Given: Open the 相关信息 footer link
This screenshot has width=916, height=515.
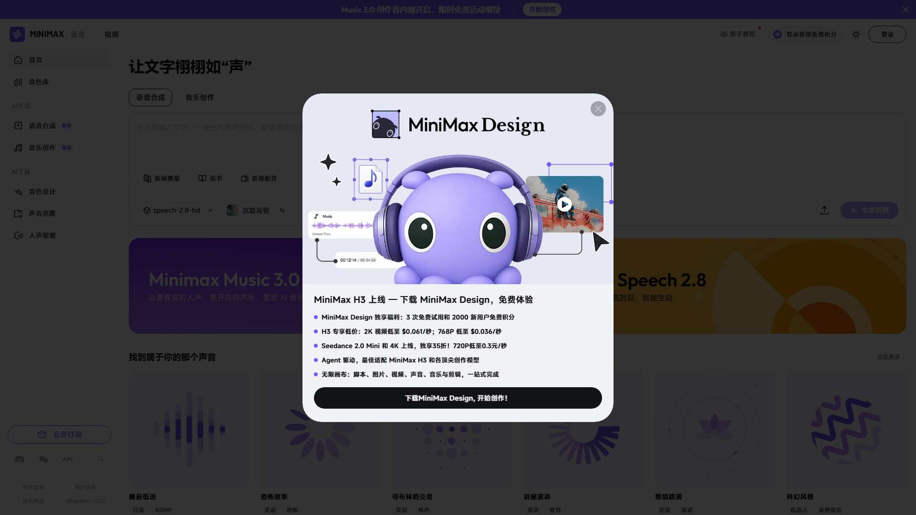Looking at the screenshot, I should pos(33,487).
